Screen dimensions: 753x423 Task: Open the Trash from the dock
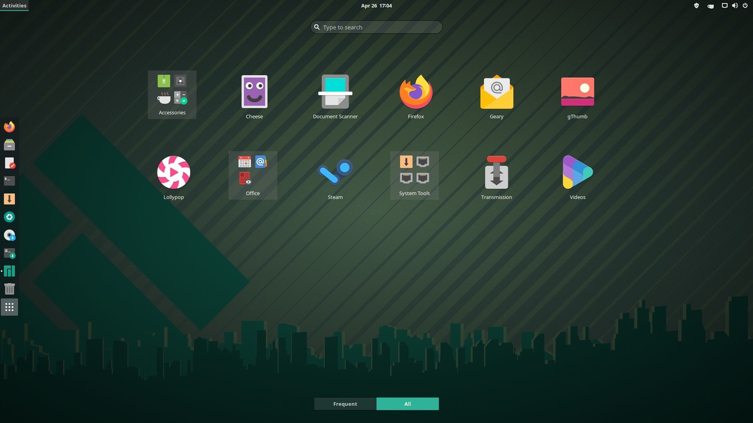(9, 289)
